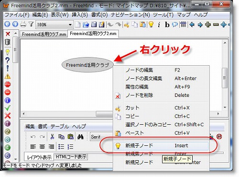
Task: Click the save floppy disk icon
Action: 94,24
